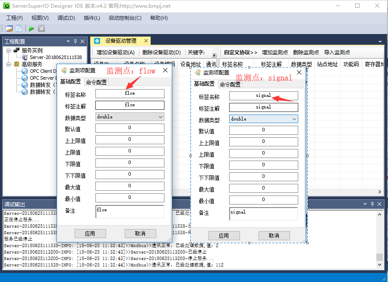
Task: Click 应用 button in flow dialog
Action: 90,234
